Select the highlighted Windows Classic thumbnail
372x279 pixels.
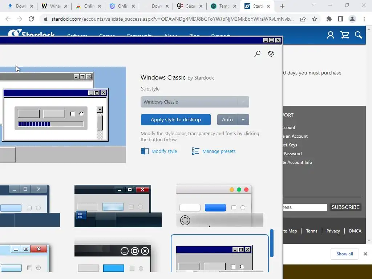pyautogui.click(x=220, y=253)
